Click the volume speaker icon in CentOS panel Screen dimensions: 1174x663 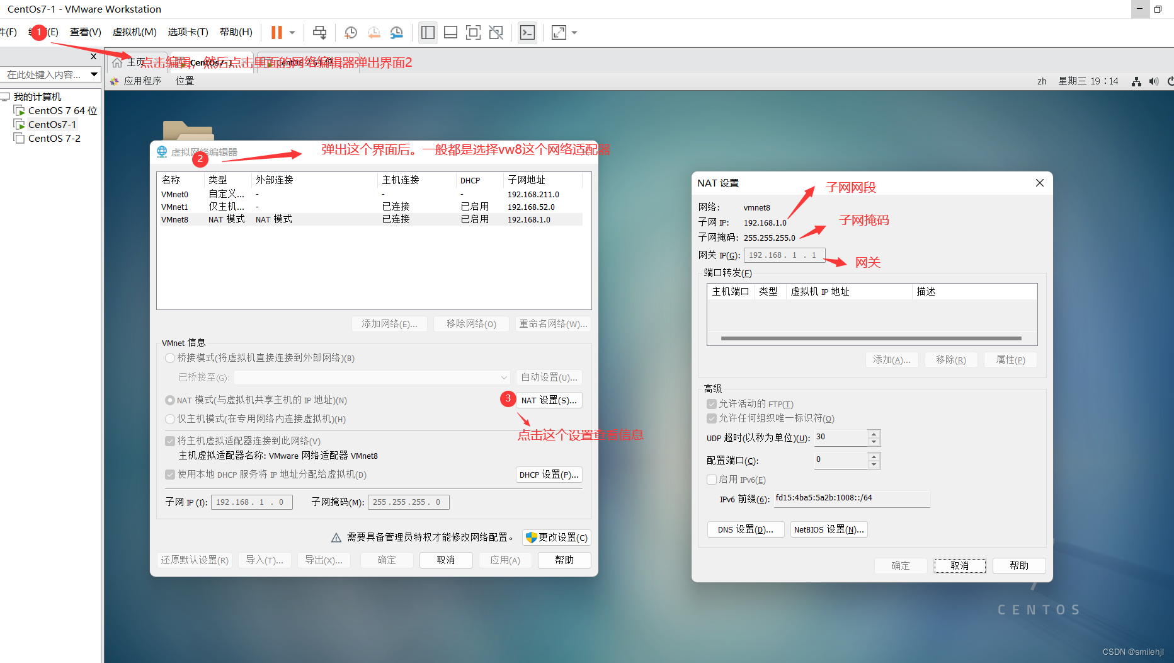coord(1153,81)
